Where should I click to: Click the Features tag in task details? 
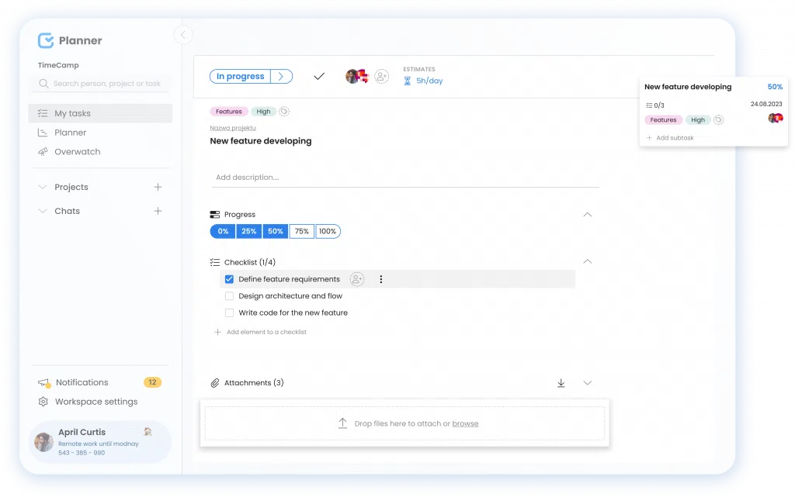point(229,112)
